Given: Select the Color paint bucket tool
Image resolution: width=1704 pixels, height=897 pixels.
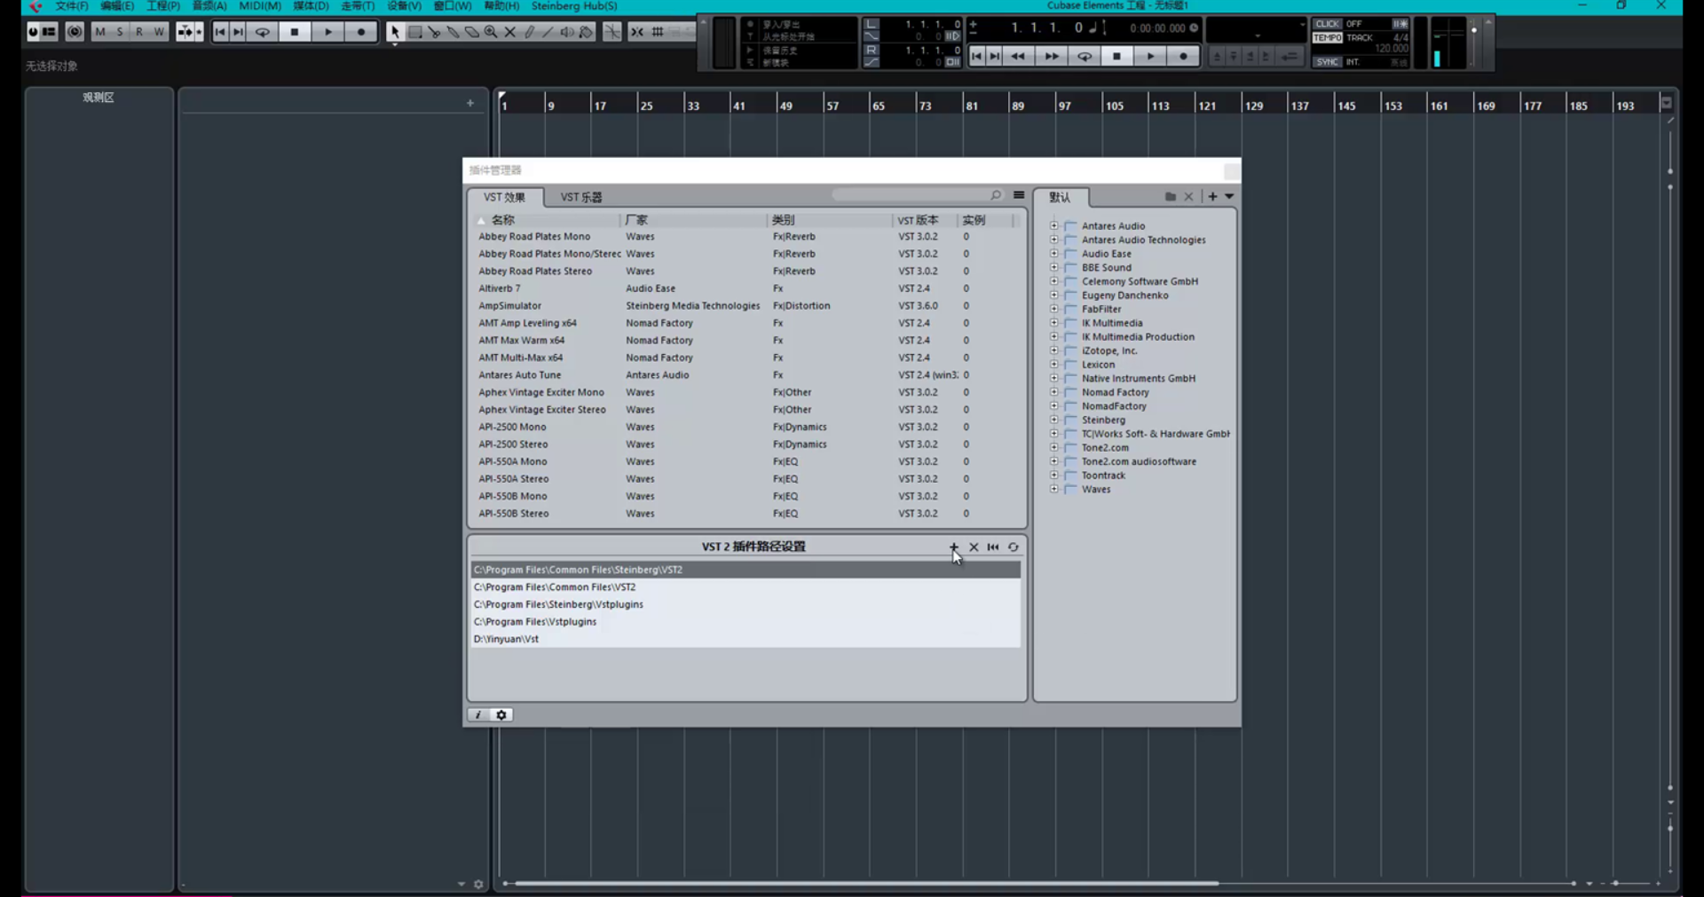Looking at the screenshot, I should coord(586,32).
